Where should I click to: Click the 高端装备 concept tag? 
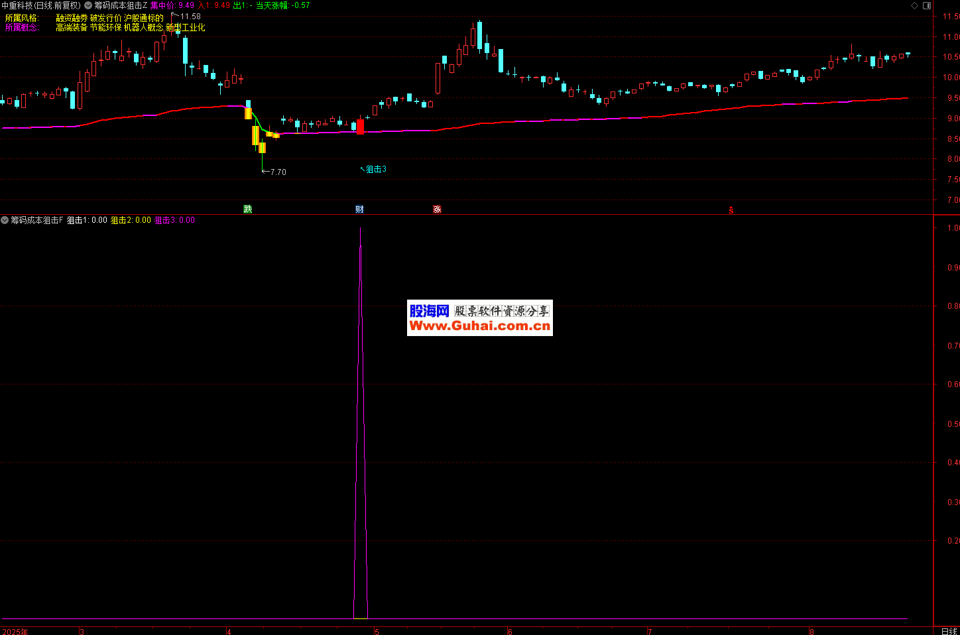point(72,27)
